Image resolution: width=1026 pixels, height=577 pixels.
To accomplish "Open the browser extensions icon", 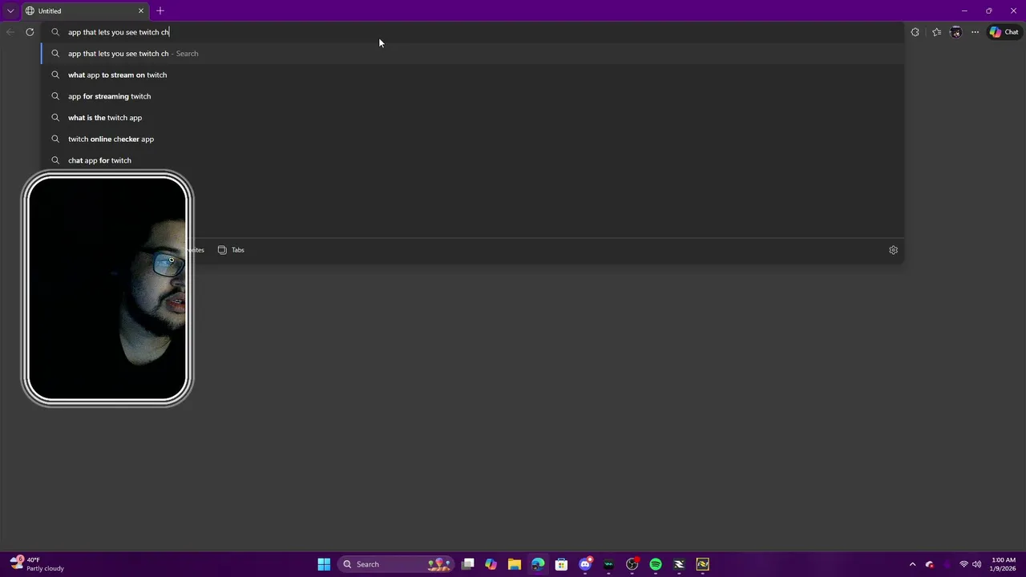I will click(x=915, y=32).
